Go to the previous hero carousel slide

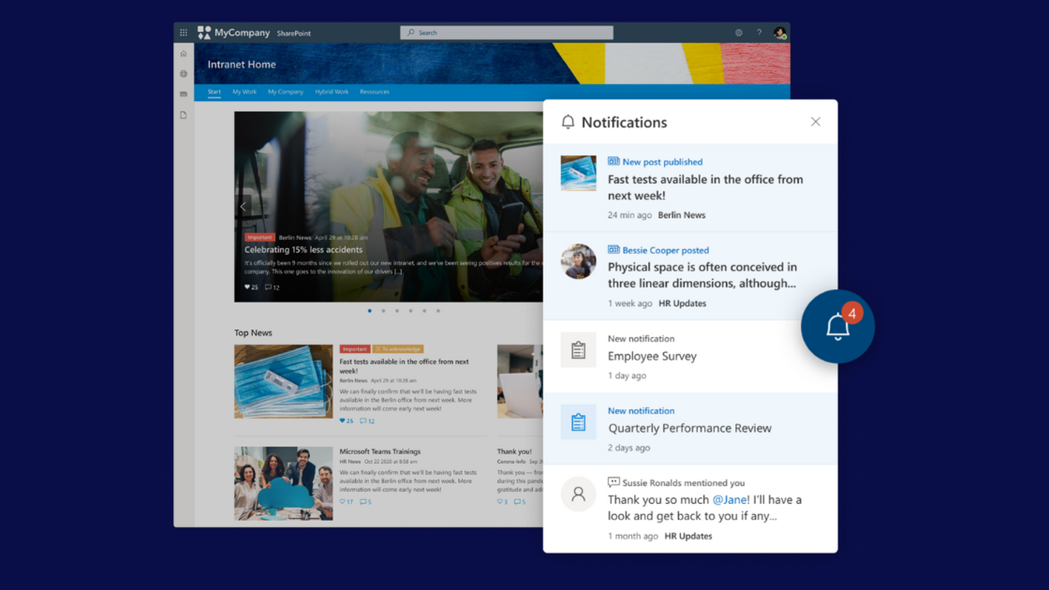pyautogui.click(x=243, y=206)
